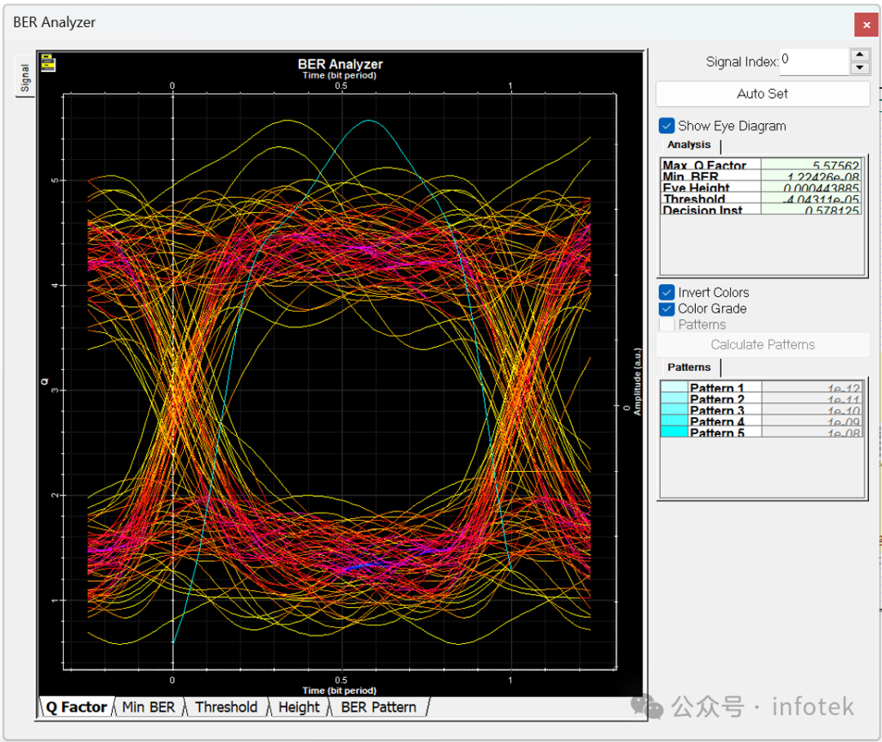Click the Calculate Patterns button
The width and height of the screenshot is (882, 742).
(762, 344)
